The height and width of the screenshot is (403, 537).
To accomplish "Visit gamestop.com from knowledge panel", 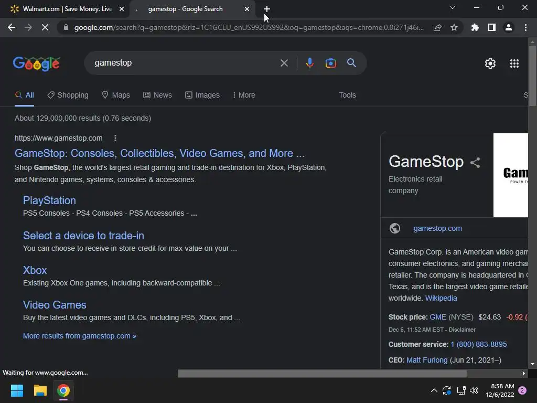I will tap(438, 228).
